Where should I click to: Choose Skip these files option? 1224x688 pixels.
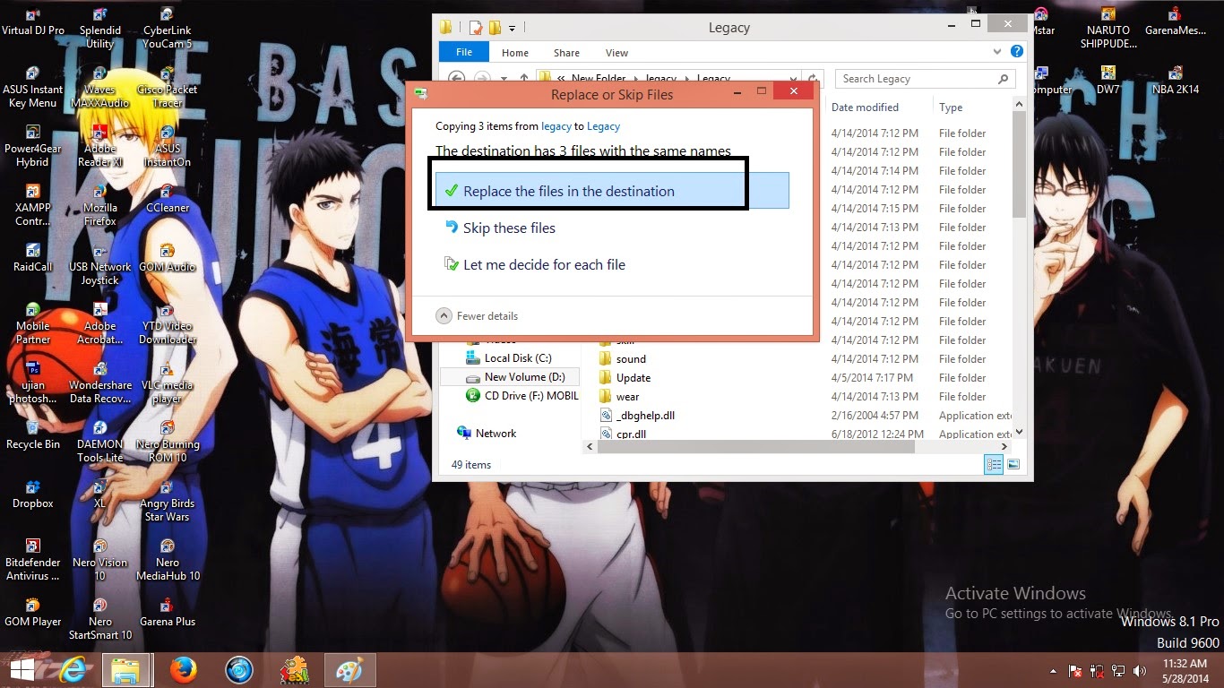(x=509, y=228)
